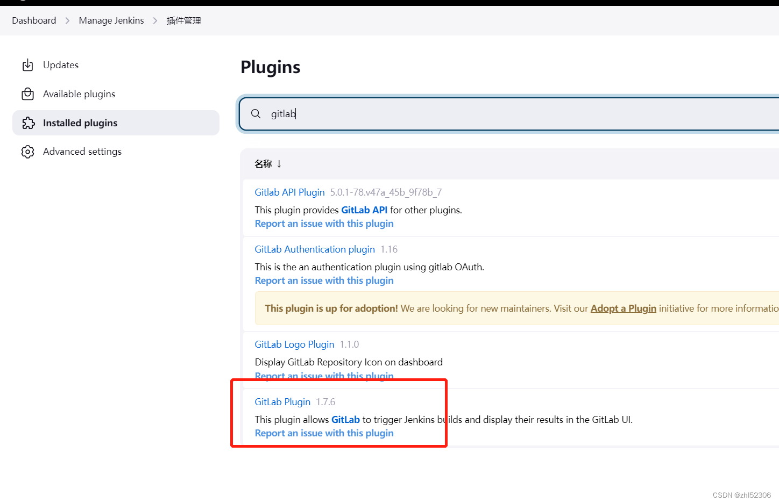Report an issue for GitLab Plugin
Screen dimensions: 779x503
324,433
